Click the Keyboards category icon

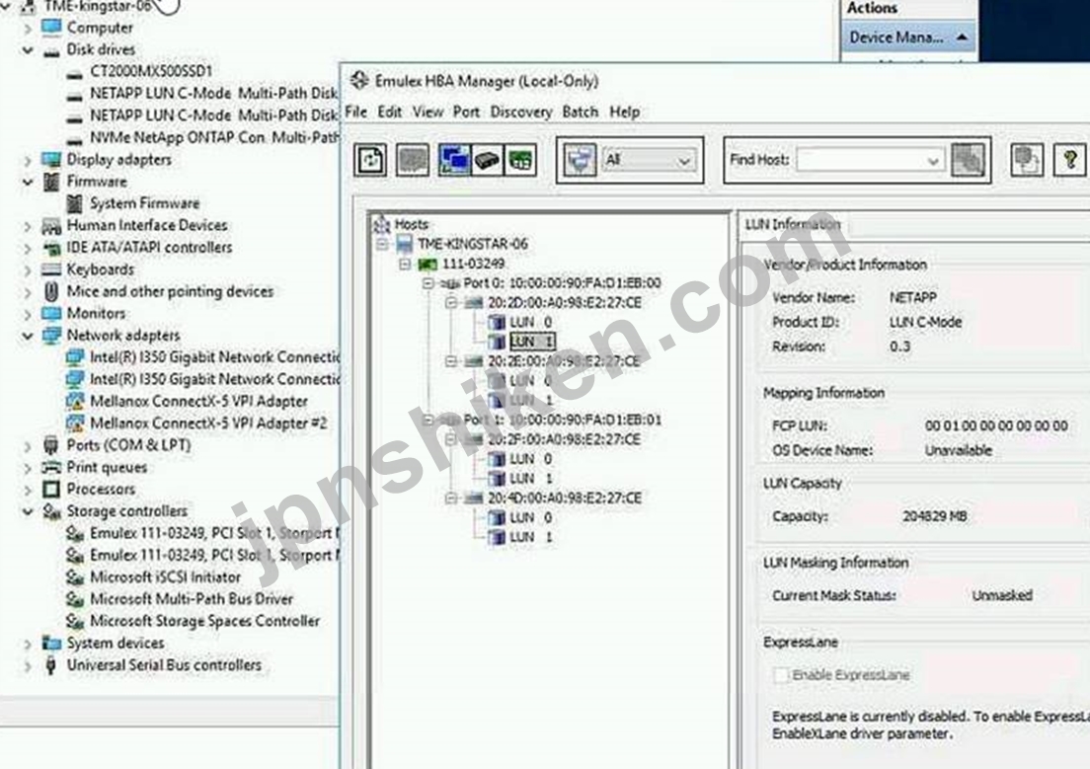click(51, 269)
